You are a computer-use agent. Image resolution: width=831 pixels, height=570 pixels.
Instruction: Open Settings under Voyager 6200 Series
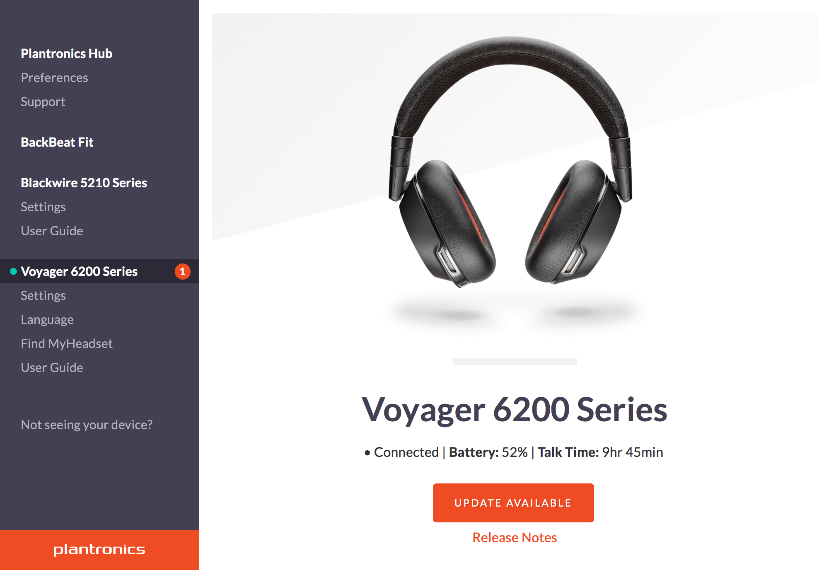[x=43, y=295]
